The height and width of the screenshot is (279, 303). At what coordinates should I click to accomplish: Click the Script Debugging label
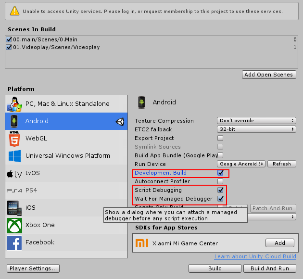(158, 190)
